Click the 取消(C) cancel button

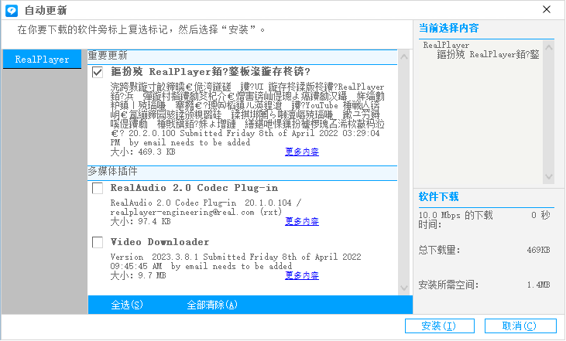click(520, 326)
